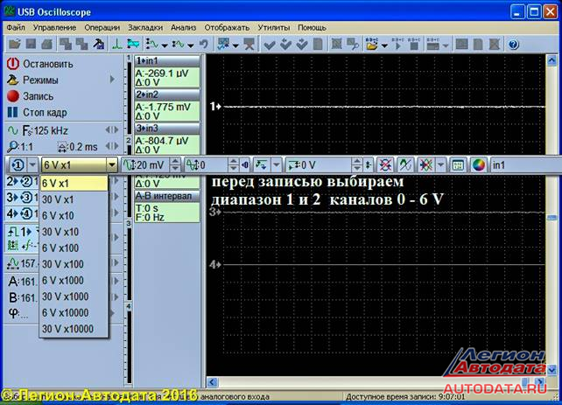The image size is (562, 405).
Task: Click the print toolbar icon
Action: (x=47, y=44)
